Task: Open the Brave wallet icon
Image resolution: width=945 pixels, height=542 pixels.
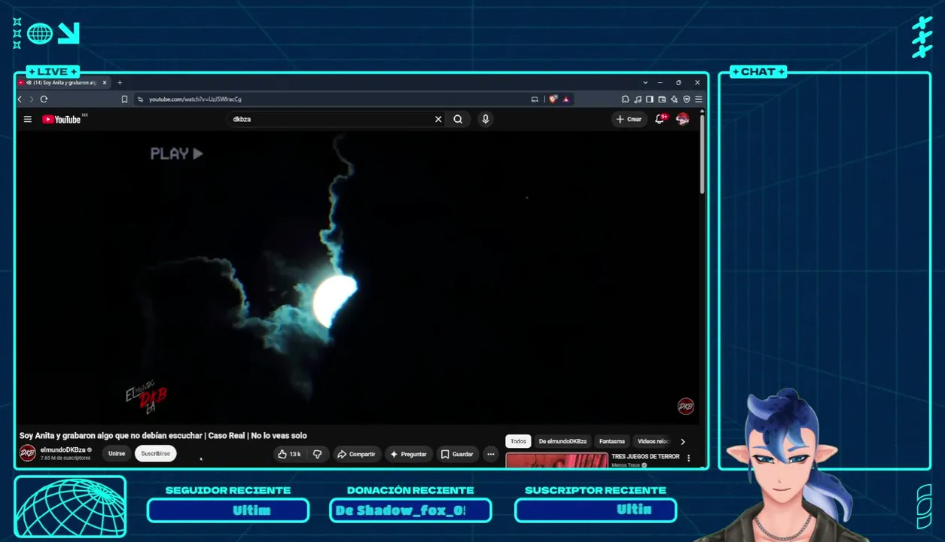Action: tap(662, 99)
